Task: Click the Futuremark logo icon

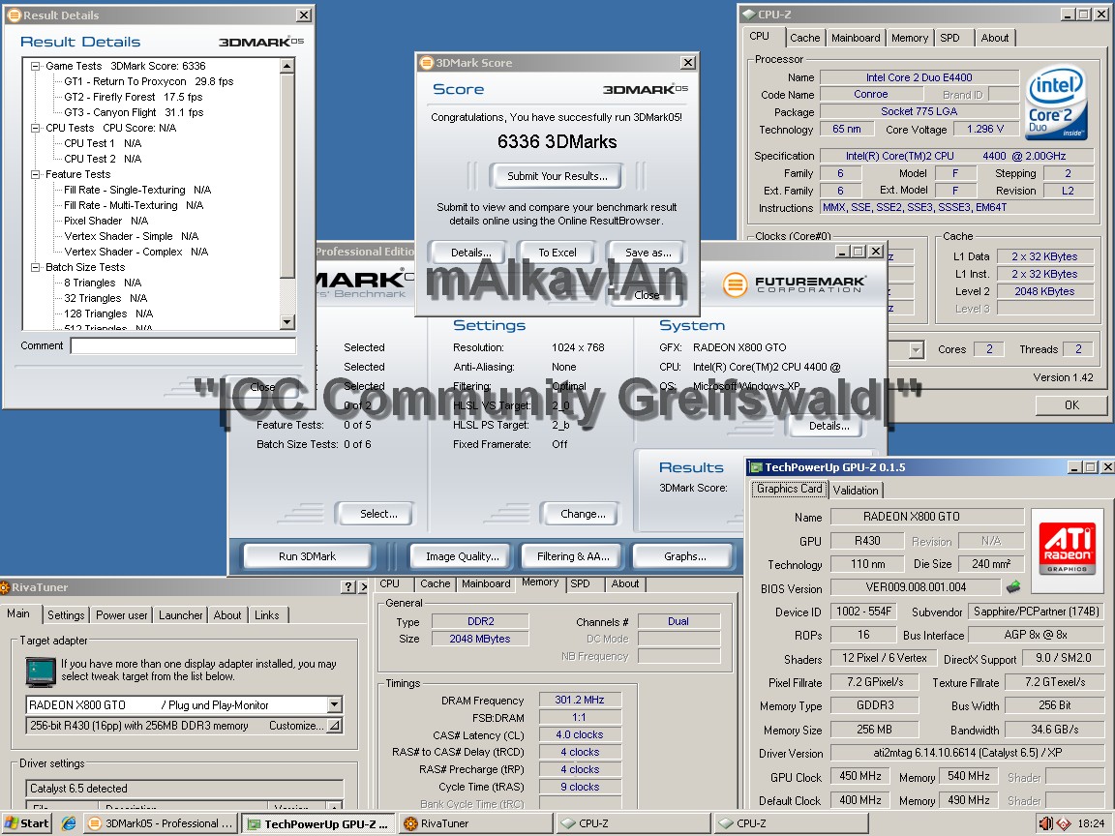Action: (735, 285)
